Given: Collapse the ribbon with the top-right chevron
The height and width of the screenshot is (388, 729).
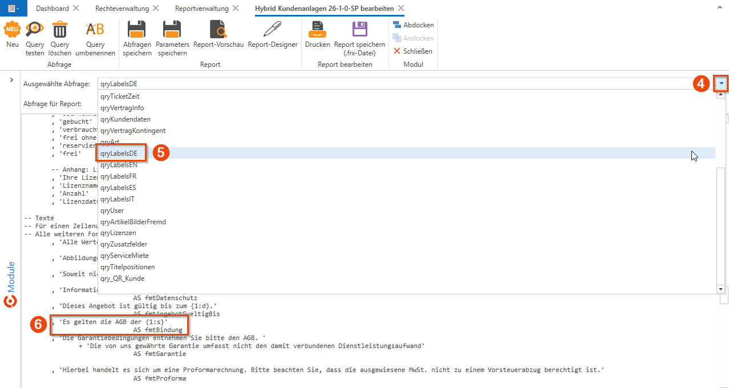Looking at the screenshot, I should [x=720, y=9].
